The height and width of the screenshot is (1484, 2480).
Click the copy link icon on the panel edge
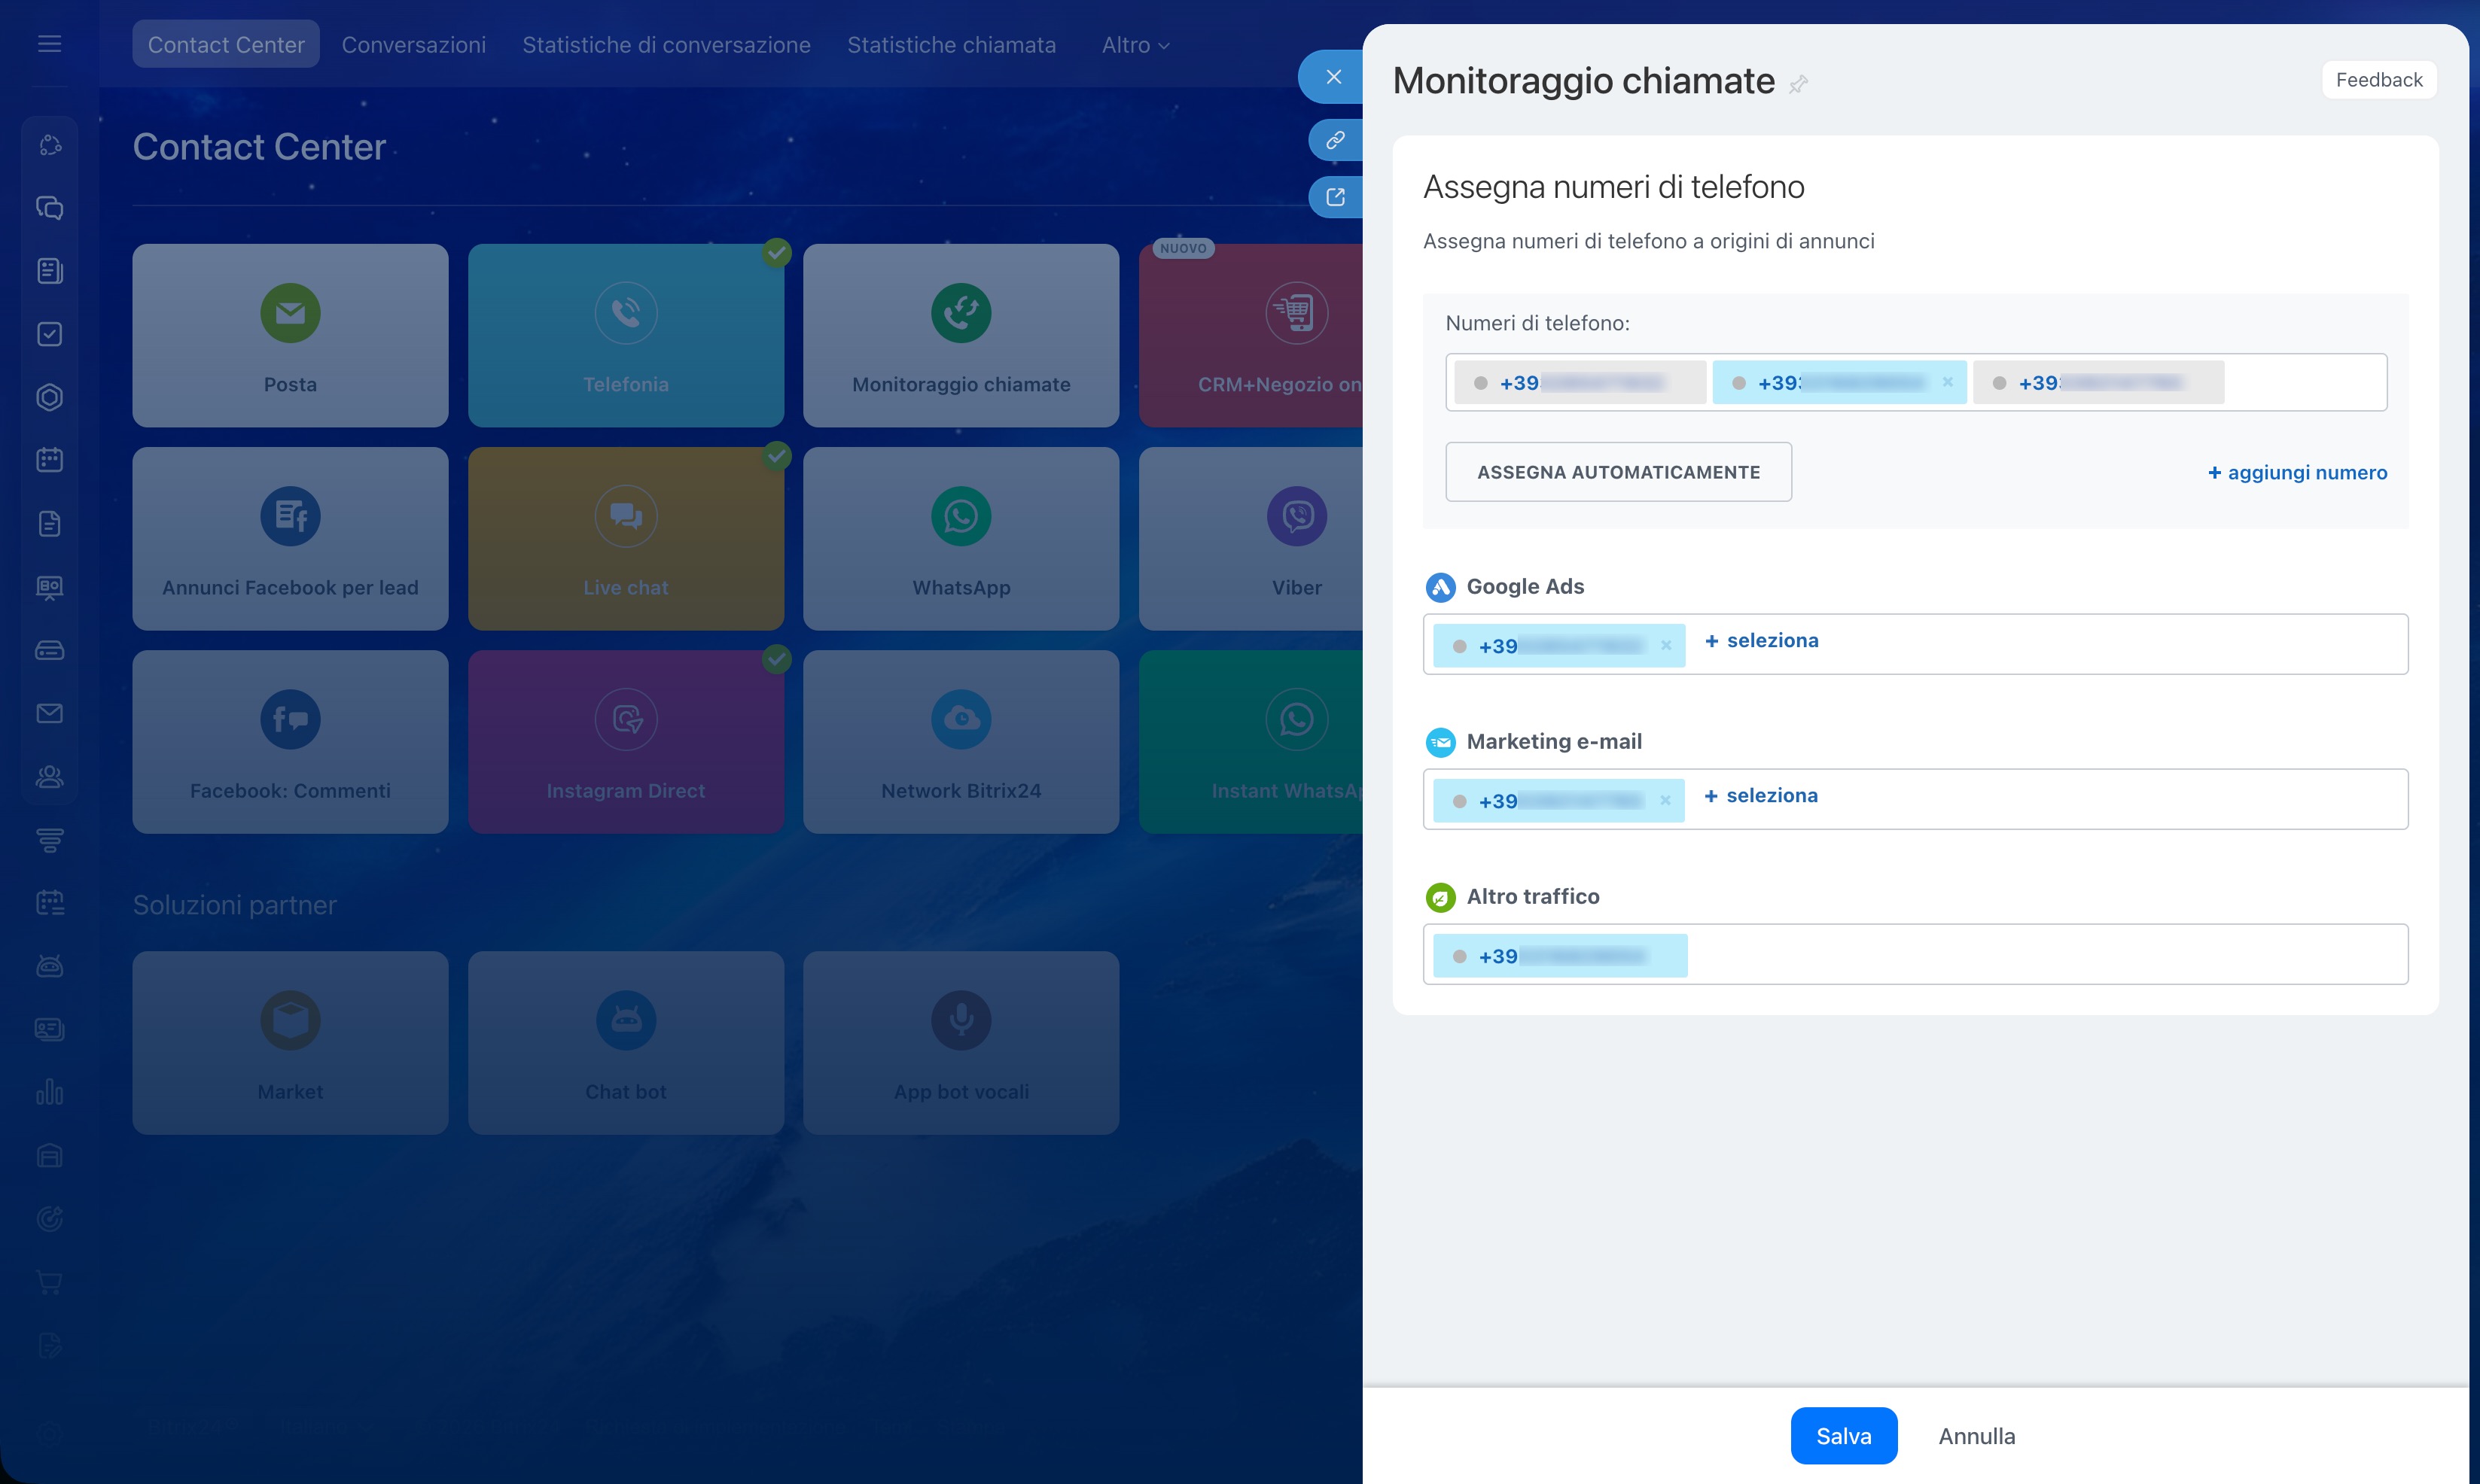pyautogui.click(x=1335, y=141)
